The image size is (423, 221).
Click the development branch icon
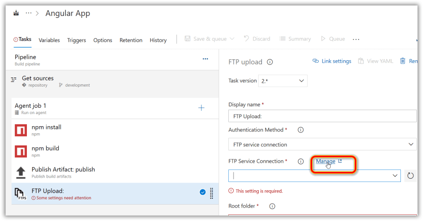click(x=61, y=85)
